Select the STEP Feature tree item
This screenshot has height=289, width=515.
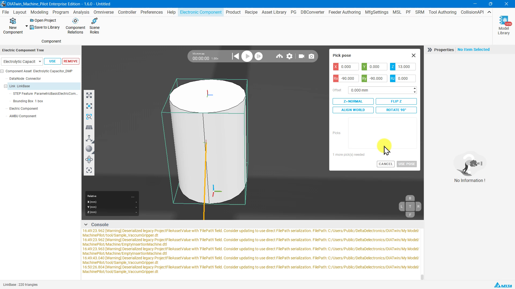pos(45,94)
